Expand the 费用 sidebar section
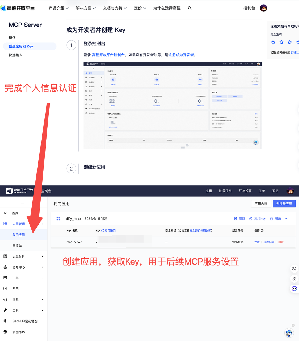Screen dimensions: 299x341 (x=43, y=289)
